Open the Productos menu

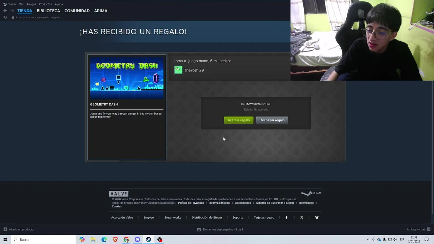click(x=45, y=4)
